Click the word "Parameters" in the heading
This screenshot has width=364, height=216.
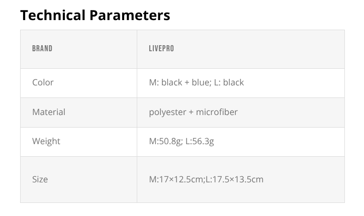(130, 15)
